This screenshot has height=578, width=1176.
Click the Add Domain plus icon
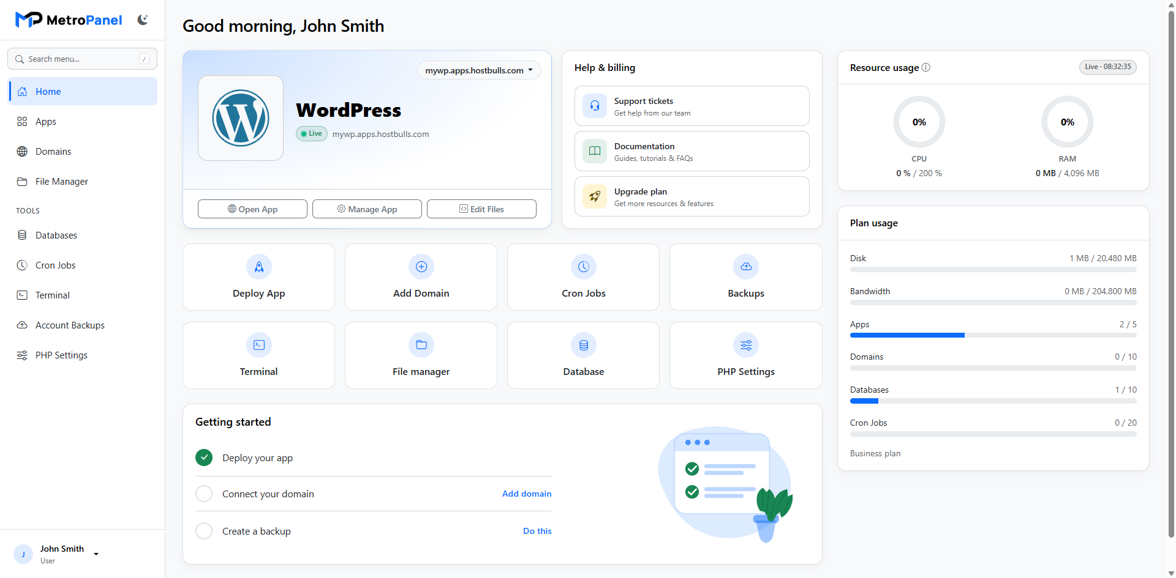[x=421, y=267]
